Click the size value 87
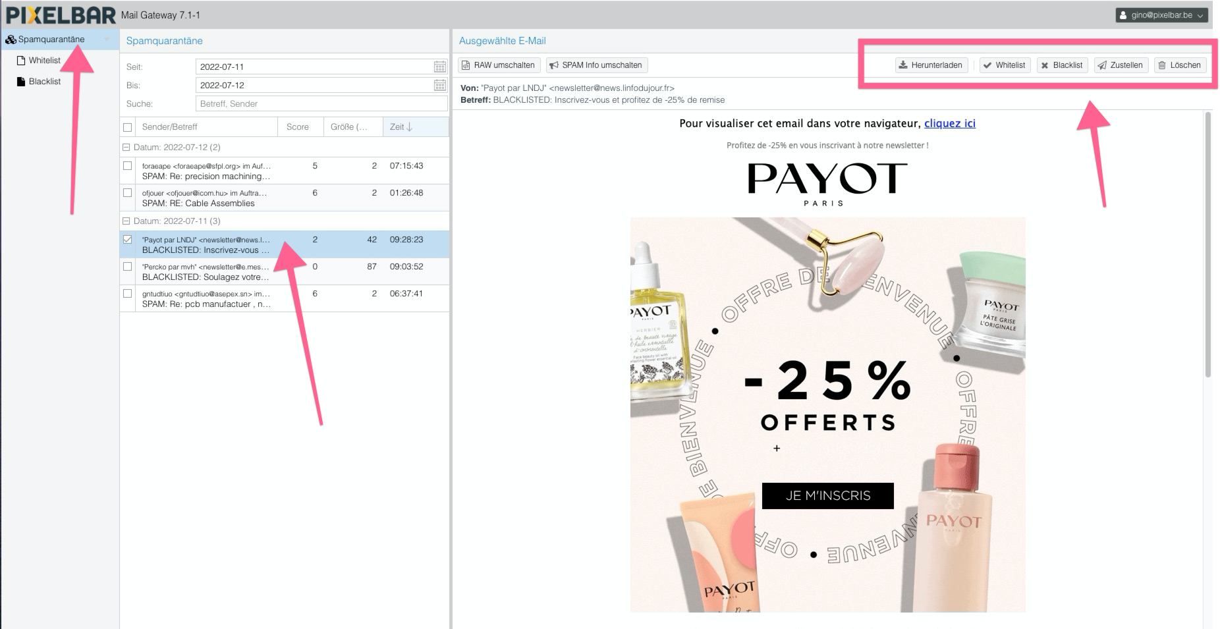 click(372, 267)
